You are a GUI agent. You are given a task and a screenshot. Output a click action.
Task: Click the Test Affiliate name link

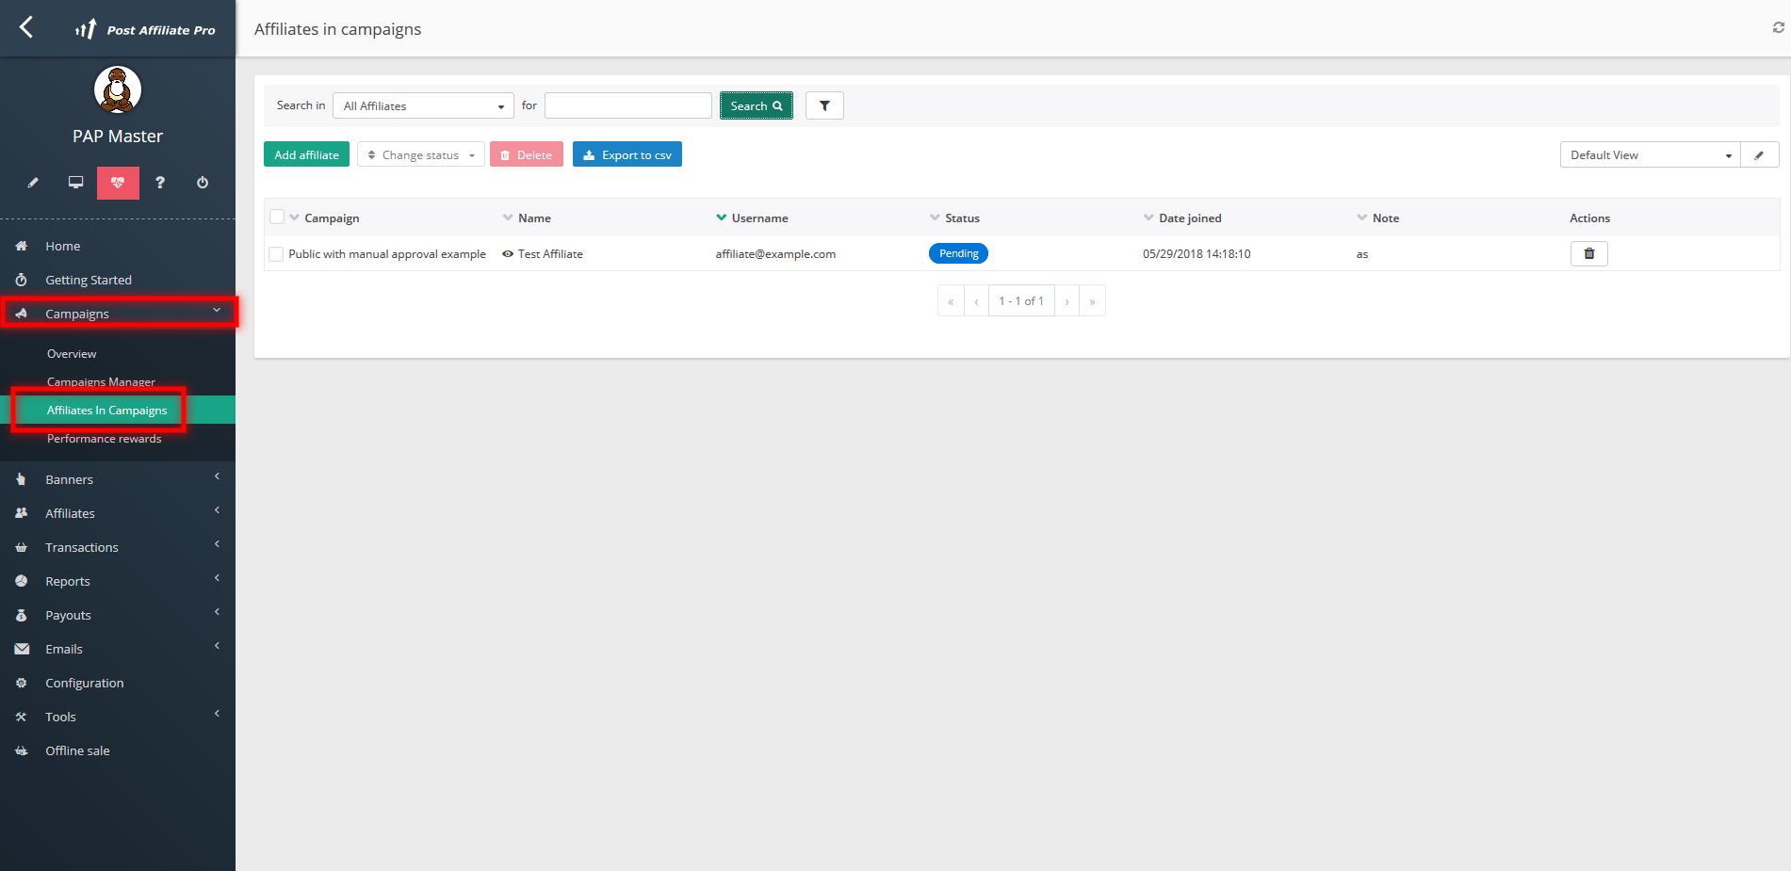click(550, 254)
